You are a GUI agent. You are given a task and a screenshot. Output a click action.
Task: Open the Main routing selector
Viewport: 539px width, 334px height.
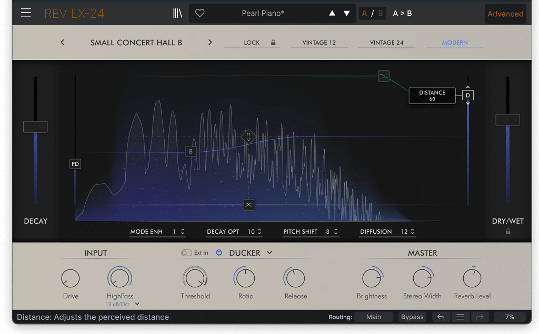tap(374, 317)
